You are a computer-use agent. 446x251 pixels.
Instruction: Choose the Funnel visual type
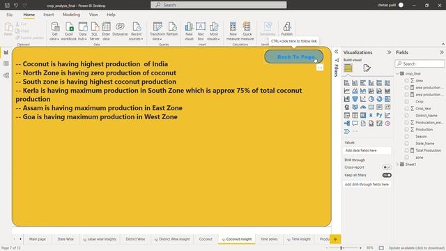pos(355,99)
